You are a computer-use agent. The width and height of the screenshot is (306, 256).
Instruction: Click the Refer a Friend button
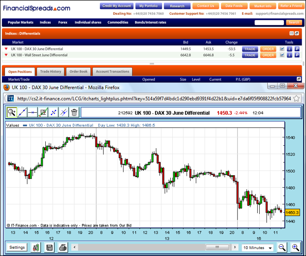click(x=291, y=6)
